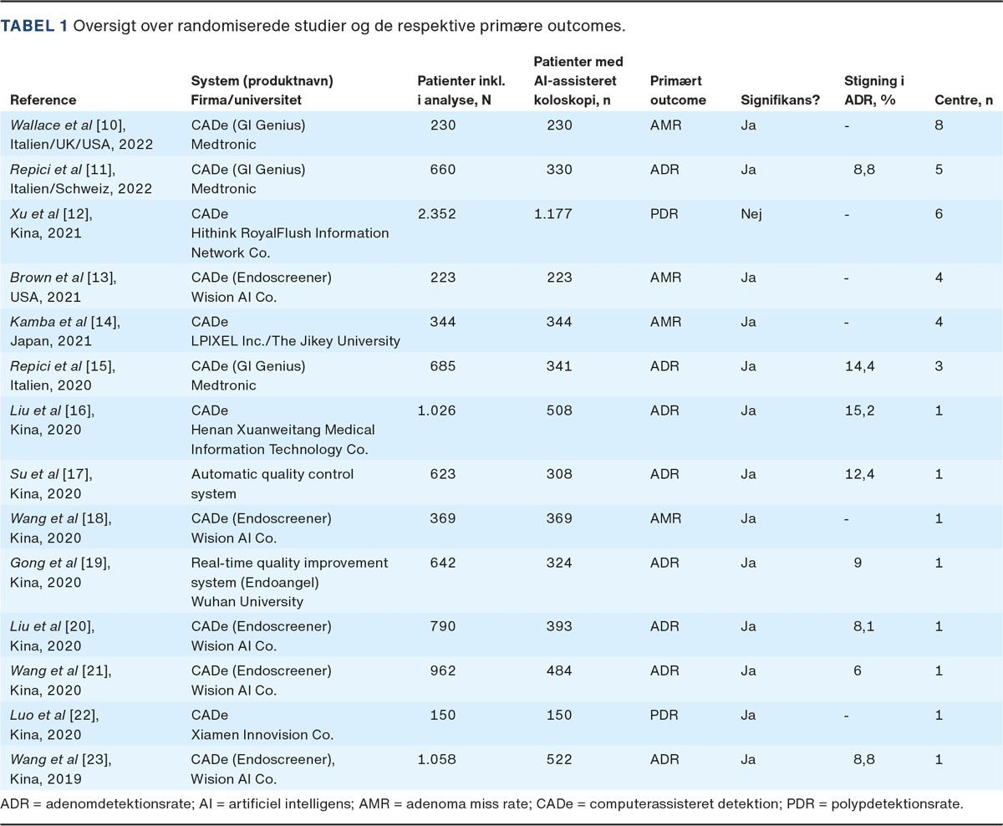Select the 'Primært outcome' column header

coord(678,90)
